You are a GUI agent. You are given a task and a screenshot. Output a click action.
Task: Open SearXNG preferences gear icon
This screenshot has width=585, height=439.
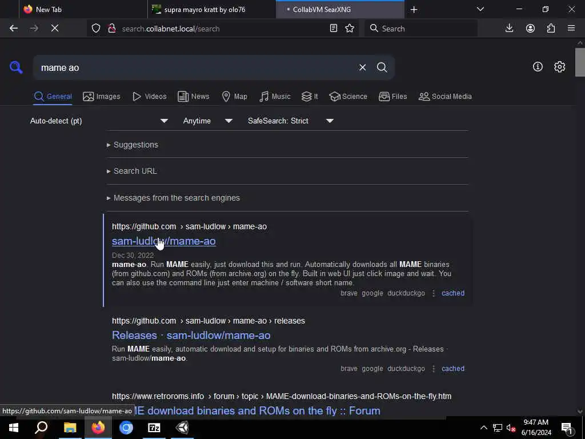coord(559,67)
